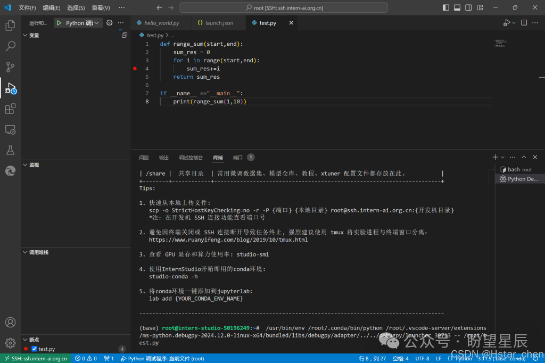Switch to the 端口 panel tab

tap(238, 158)
